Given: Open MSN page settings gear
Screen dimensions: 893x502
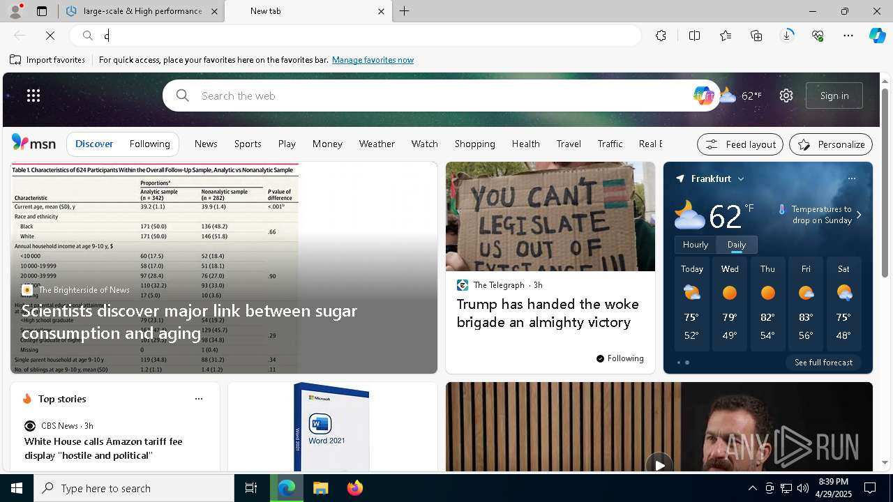Looking at the screenshot, I should (786, 96).
